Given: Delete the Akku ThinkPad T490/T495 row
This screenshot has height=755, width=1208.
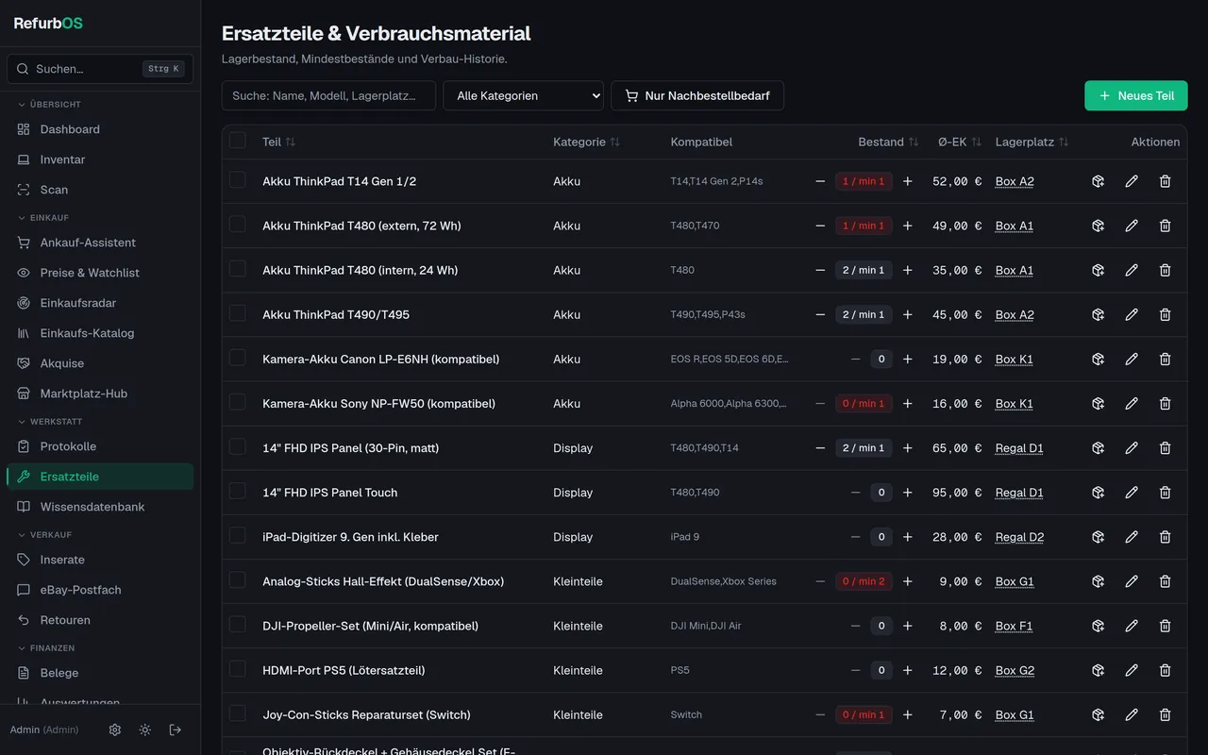Looking at the screenshot, I should [x=1165, y=314].
